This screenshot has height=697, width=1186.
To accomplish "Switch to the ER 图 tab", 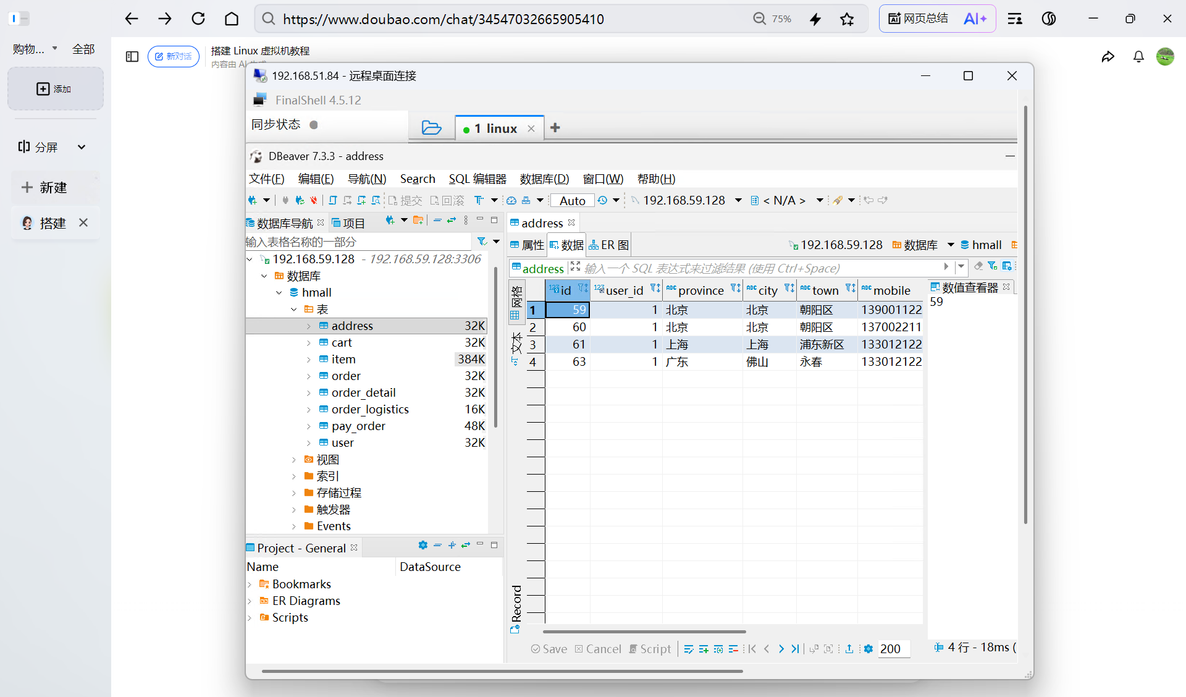I will (x=608, y=245).
